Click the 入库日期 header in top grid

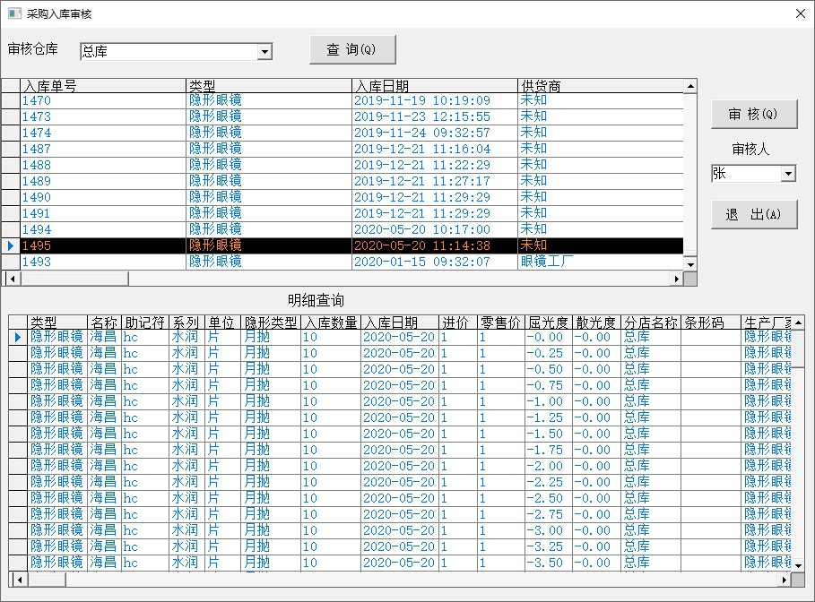point(434,86)
